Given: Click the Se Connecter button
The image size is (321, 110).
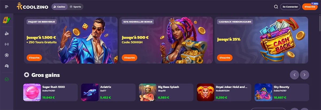Looking at the screenshot, I should click(290, 7).
